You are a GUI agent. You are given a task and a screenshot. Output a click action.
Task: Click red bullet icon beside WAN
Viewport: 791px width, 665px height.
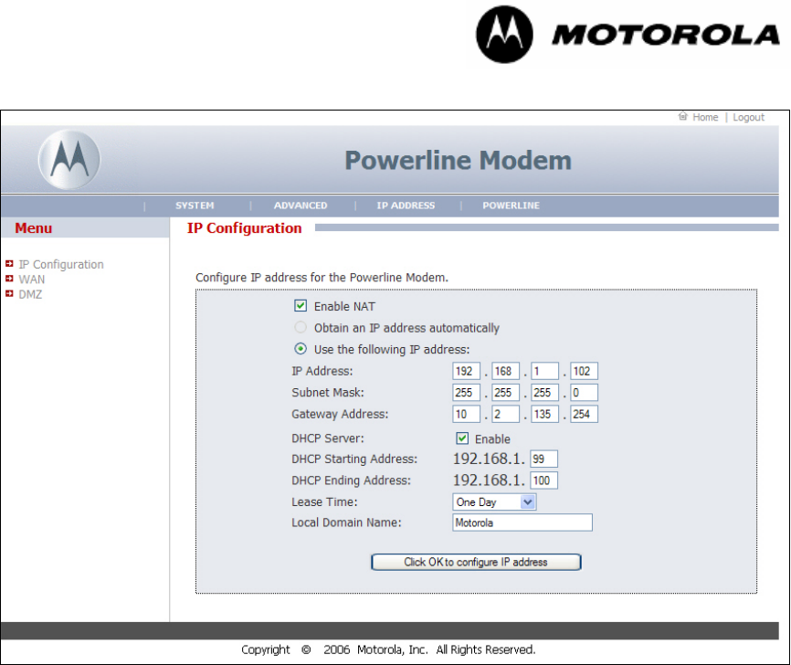pos(9,279)
